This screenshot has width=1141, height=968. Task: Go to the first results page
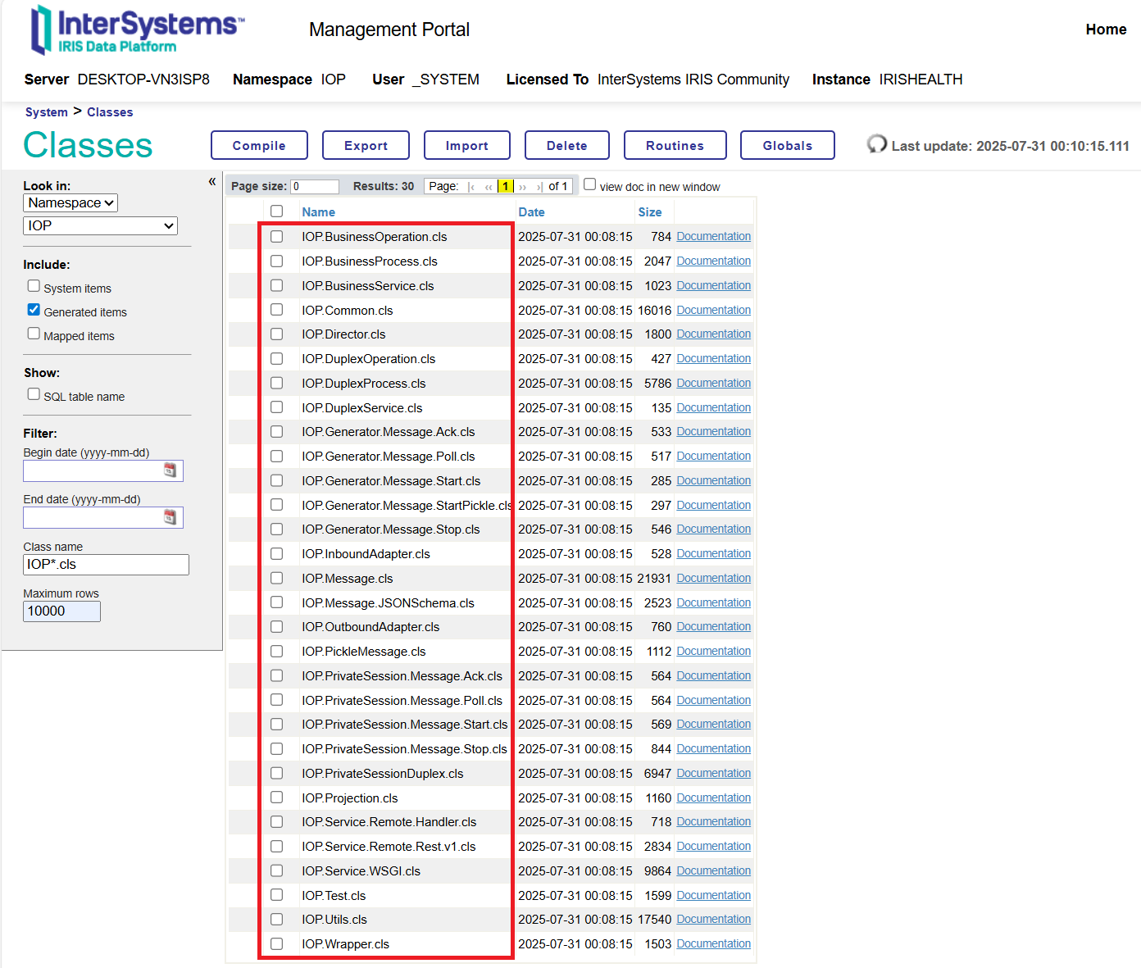pyautogui.click(x=471, y=187)
